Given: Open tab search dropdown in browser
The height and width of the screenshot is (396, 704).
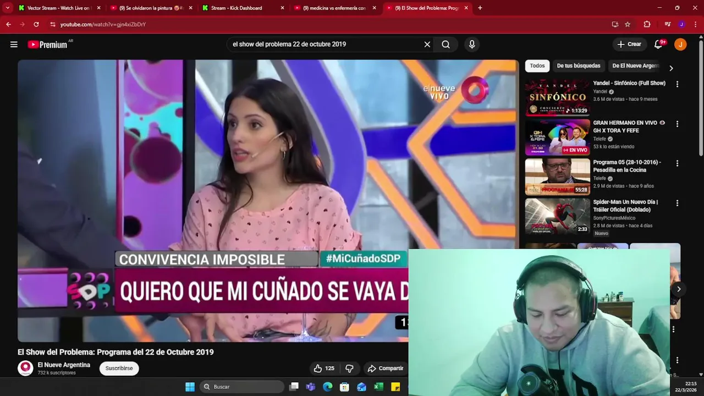Looking at the screenshot, I should pyautogui.click(x=8, y=8).
